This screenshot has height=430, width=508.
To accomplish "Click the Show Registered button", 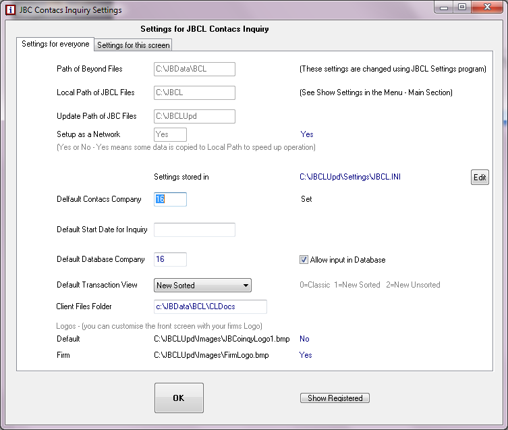I will [335, 398].
